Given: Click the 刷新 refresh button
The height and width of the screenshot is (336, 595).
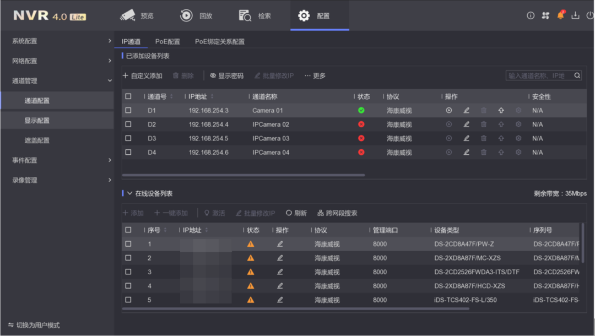Looking at the screenshot, I should click(296, 213).
